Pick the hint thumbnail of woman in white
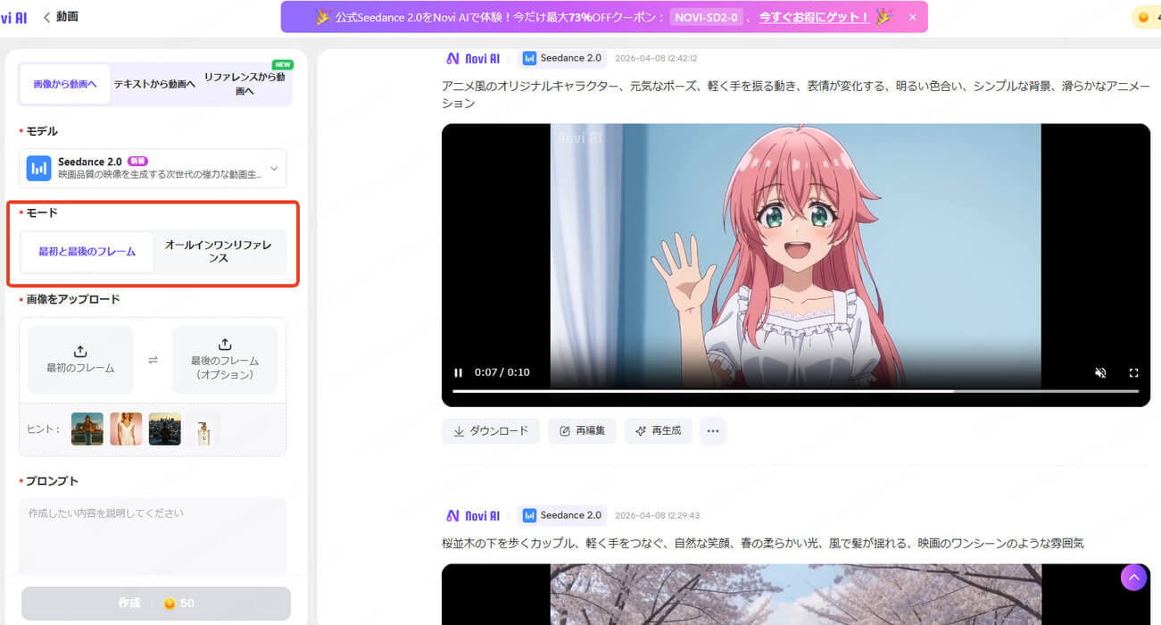 (126, 429)
